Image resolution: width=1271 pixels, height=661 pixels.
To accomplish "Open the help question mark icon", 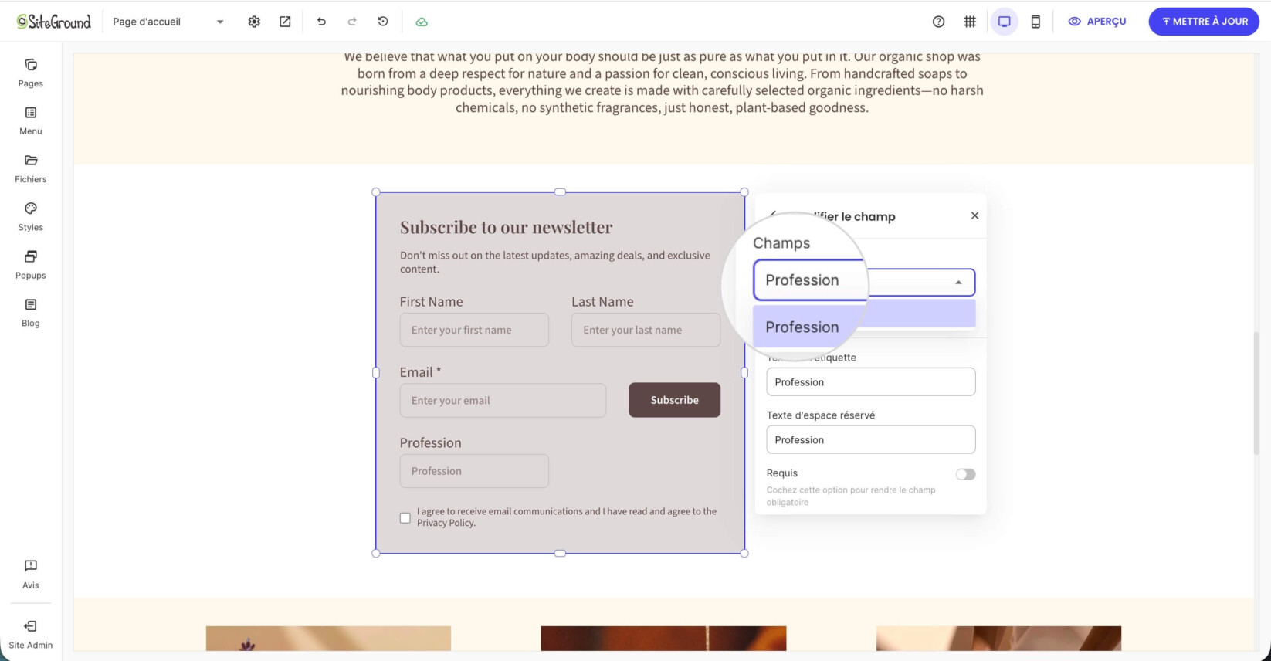I will (938, 22).
